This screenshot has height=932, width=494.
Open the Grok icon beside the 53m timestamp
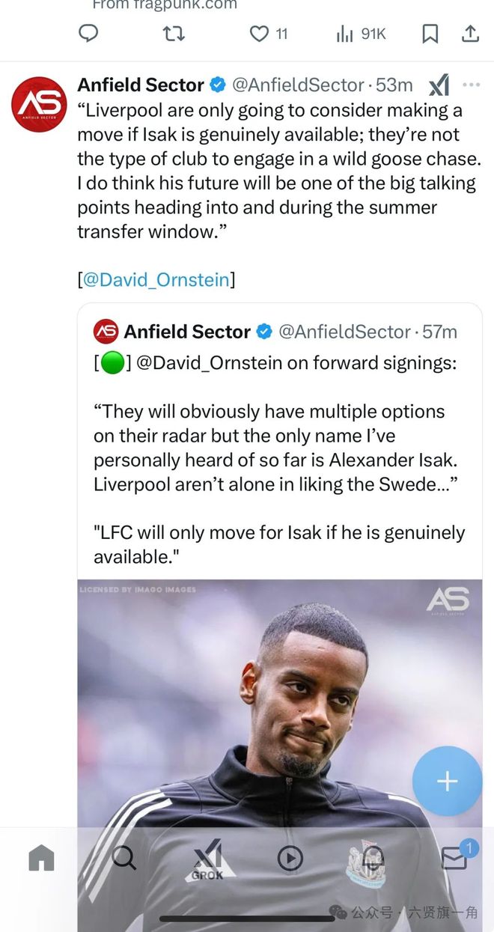click(x=439, y=85)
